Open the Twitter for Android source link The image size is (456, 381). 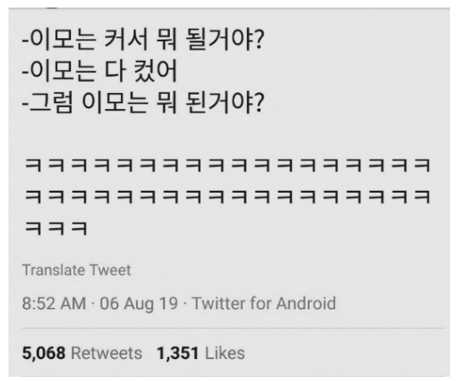click(264, 303)
